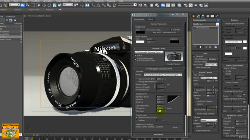Open Render Setup icon
The width and height of the screenshot is (250, 140).
[185, 5]
